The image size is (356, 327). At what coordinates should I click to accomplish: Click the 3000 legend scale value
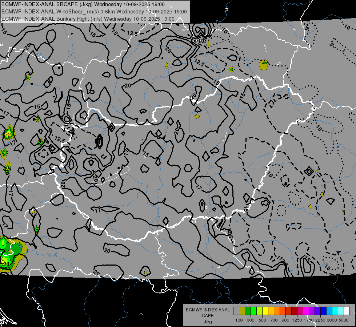[x=332, y=320]
